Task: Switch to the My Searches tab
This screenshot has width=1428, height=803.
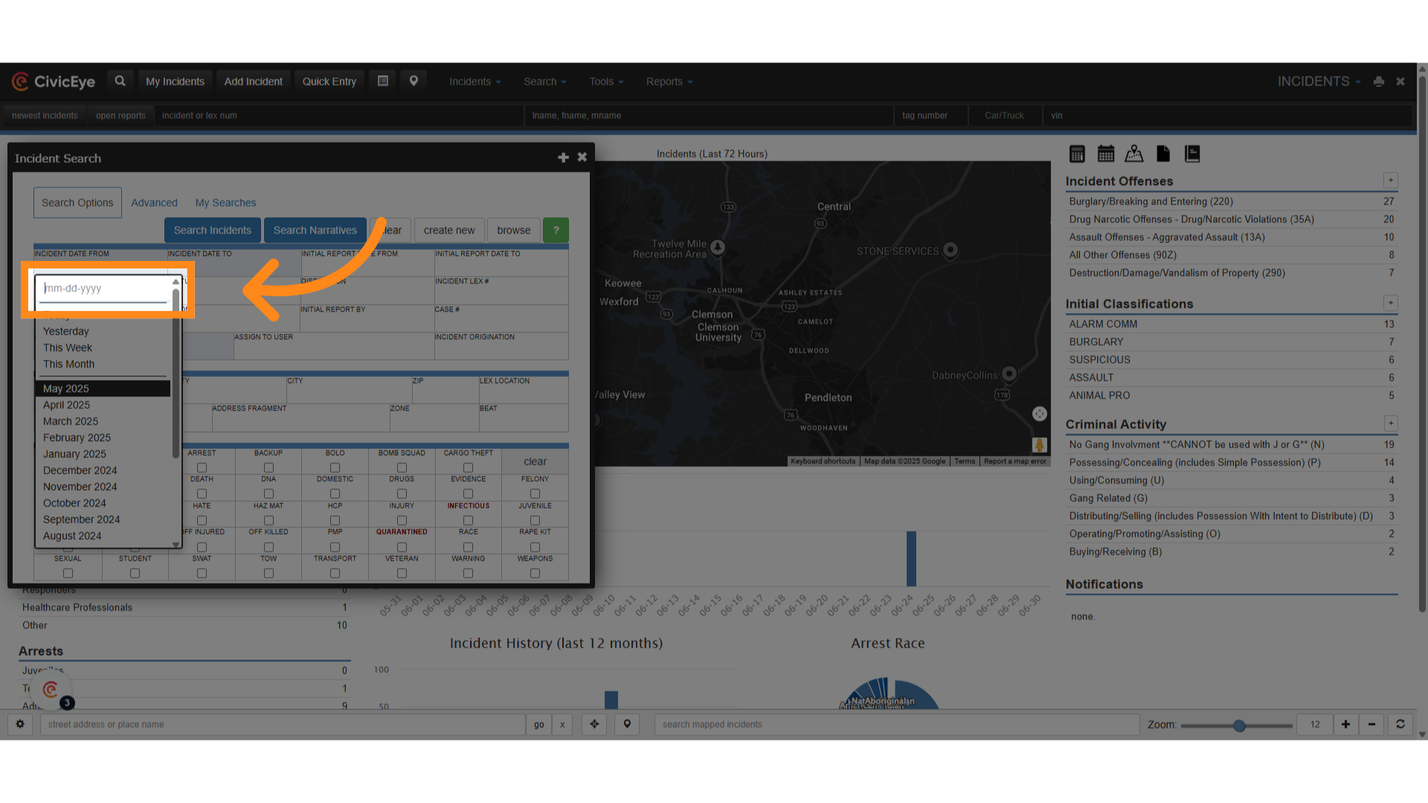Action: (225, 203)
